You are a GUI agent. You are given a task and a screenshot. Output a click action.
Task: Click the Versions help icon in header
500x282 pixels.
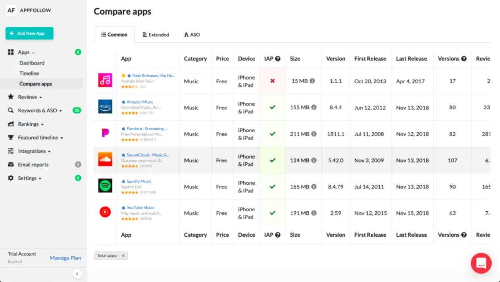click(464, 59)
